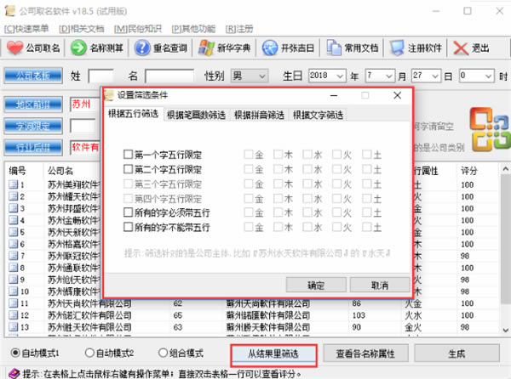Click the row 12 list icon
This screenshot has height=379, width=511.
pos(13,315)
